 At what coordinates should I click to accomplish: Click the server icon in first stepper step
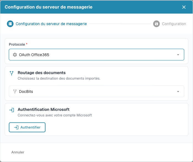(x=10, y=24)
